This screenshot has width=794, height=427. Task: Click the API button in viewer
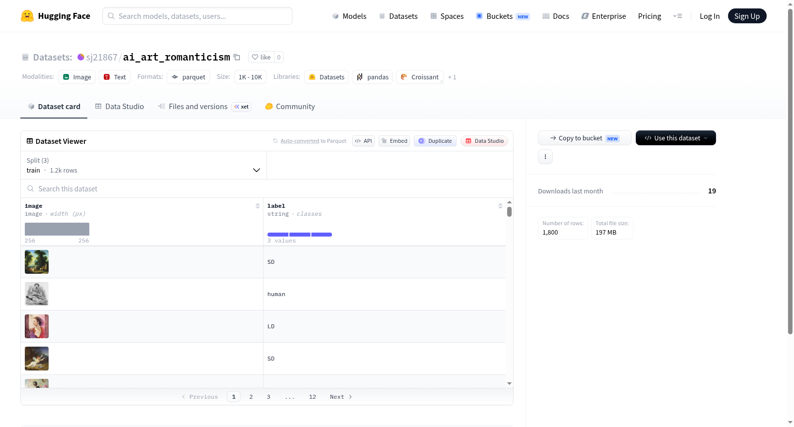363,141
